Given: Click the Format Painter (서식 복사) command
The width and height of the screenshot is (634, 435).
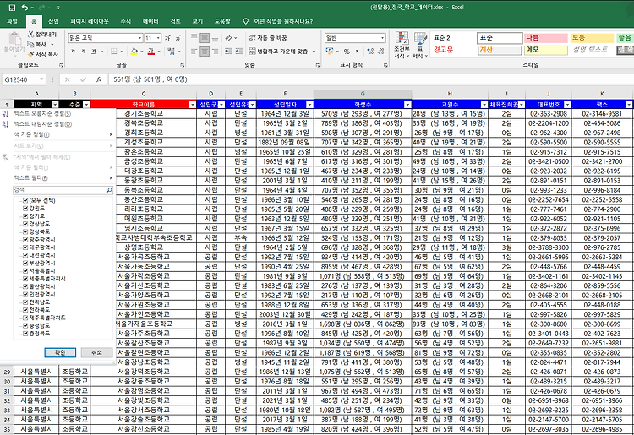Looking at the screenshot, I should [43, 54].
